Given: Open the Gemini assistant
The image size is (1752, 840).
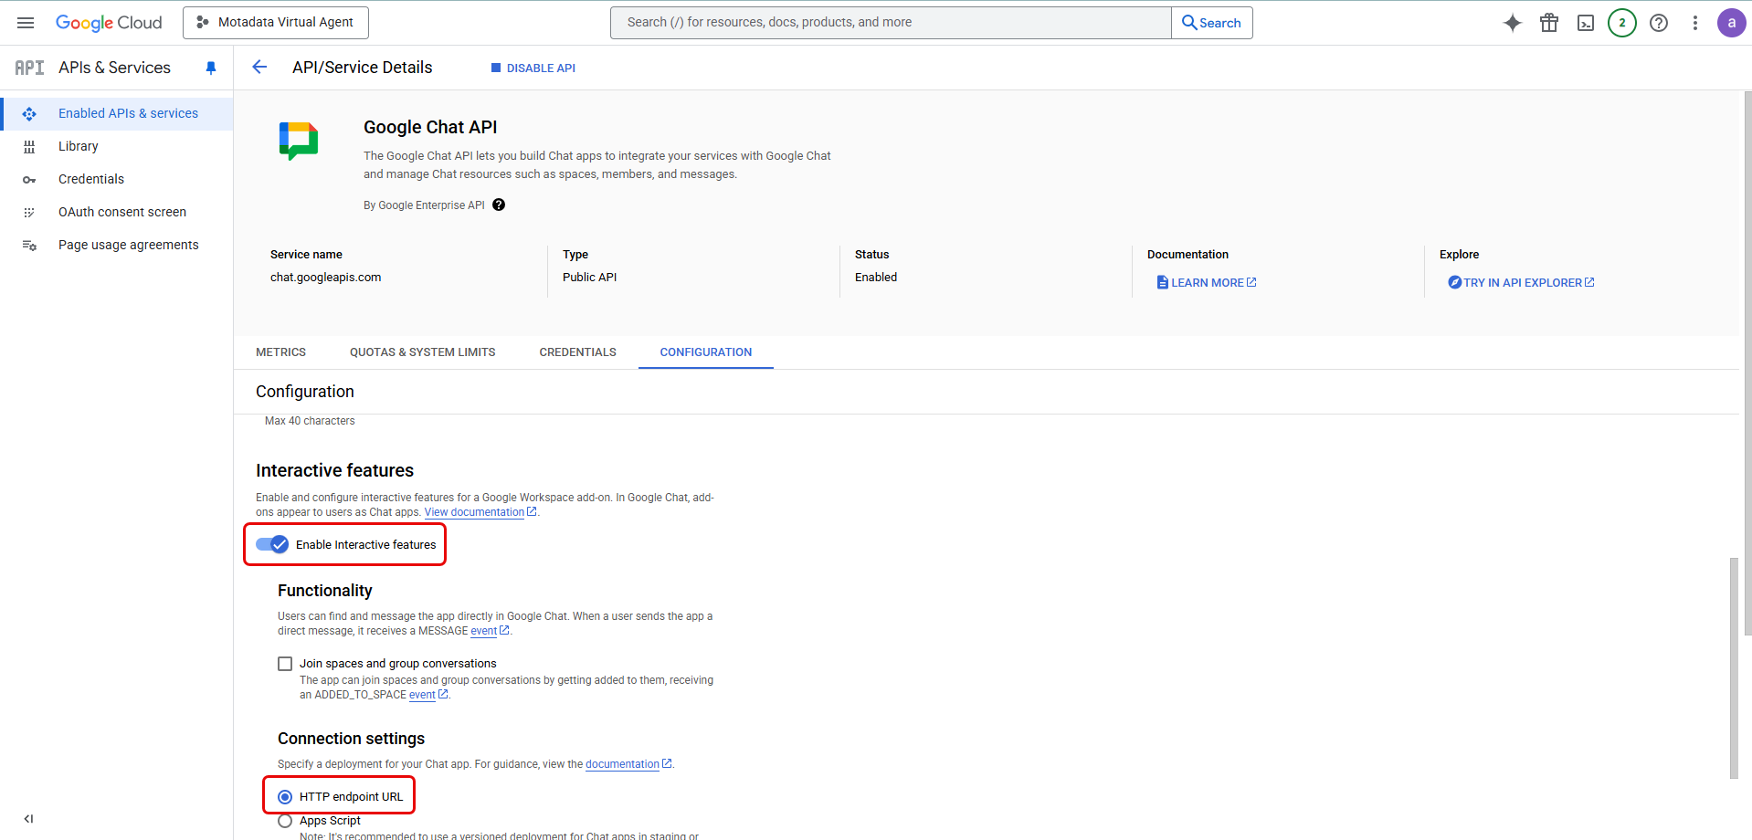Looking at the screenshot, I should (1513, 22).
